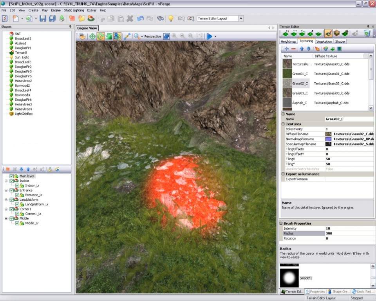Click the red minus remove-texture icon
Screen dimensions: 376x301
(293, 49)
